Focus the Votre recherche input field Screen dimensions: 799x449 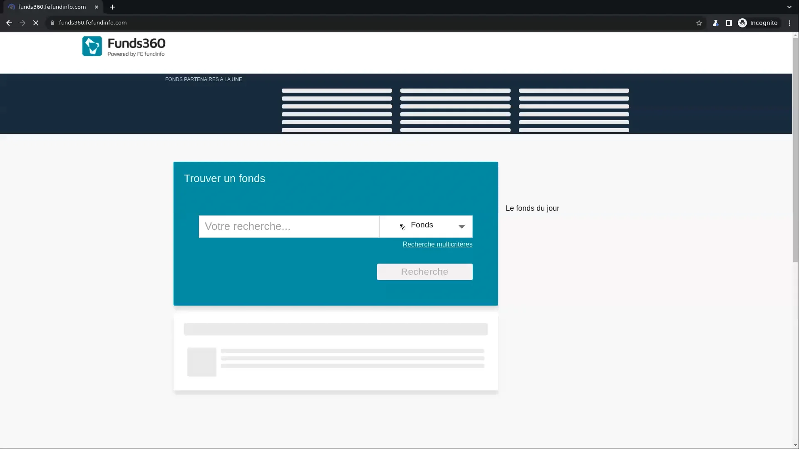pyautogui.click(x=289, y=227)
